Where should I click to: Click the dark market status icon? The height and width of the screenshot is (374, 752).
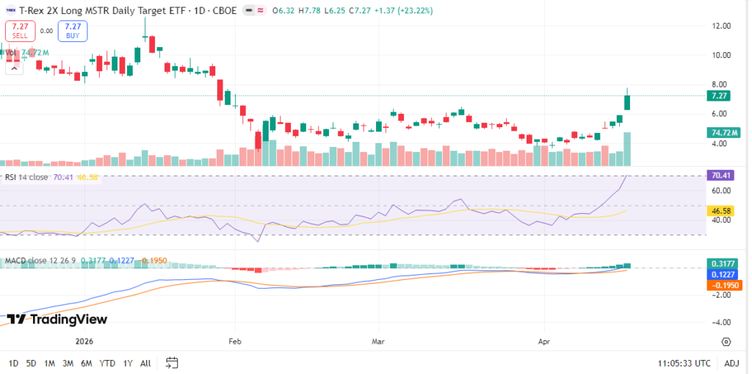[x=248, y=11]
